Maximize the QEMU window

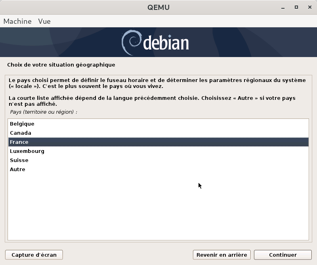click(296, 7)
